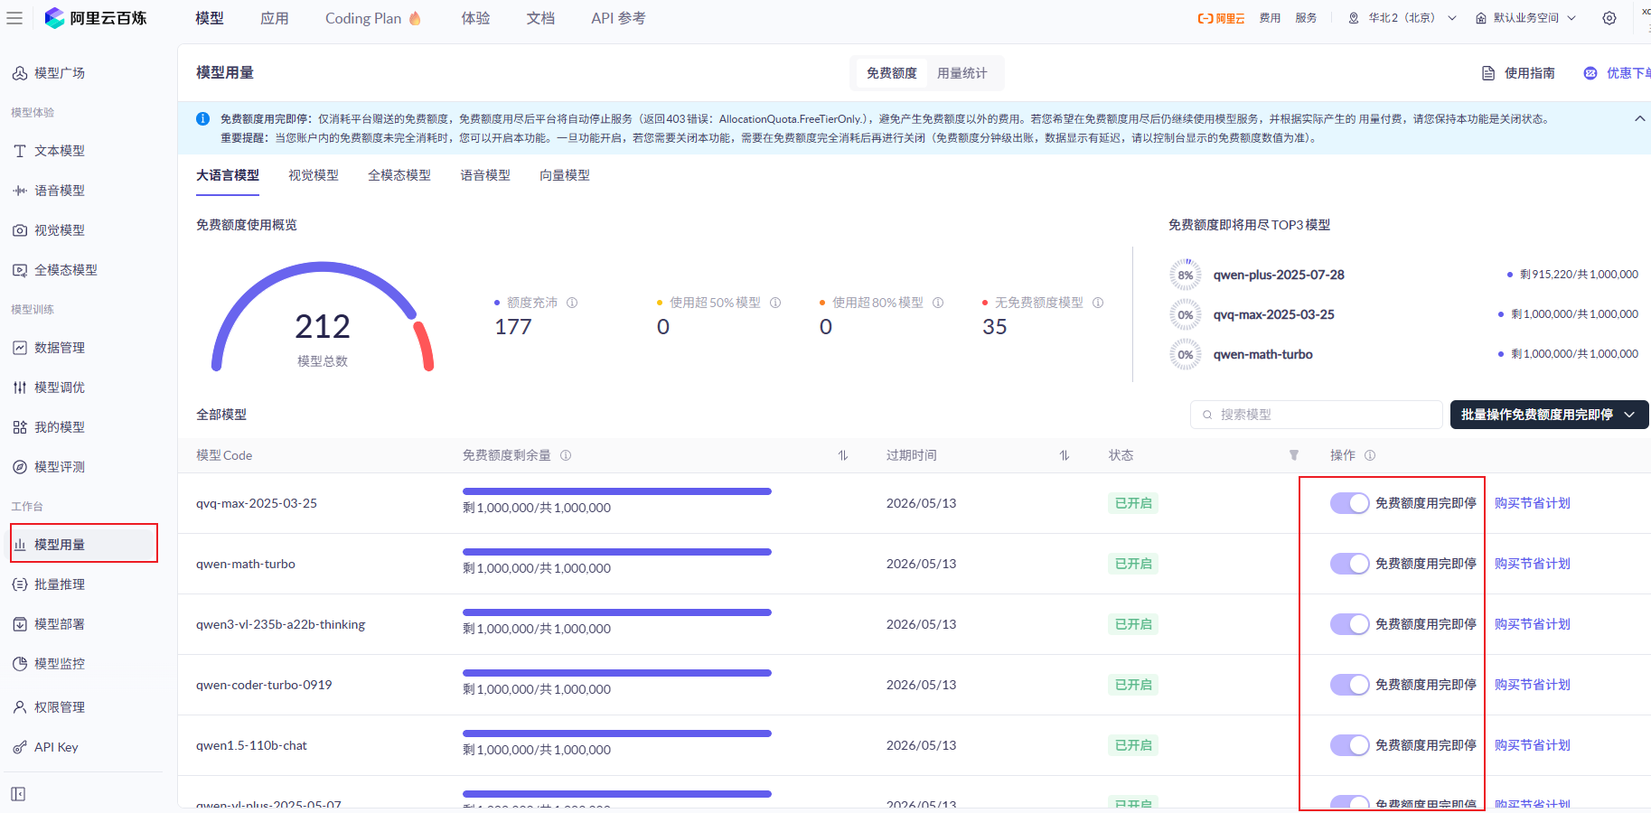Click the model deployment sidebar icon
This screenshot has height=813, width=1651.
pos(20,624)
